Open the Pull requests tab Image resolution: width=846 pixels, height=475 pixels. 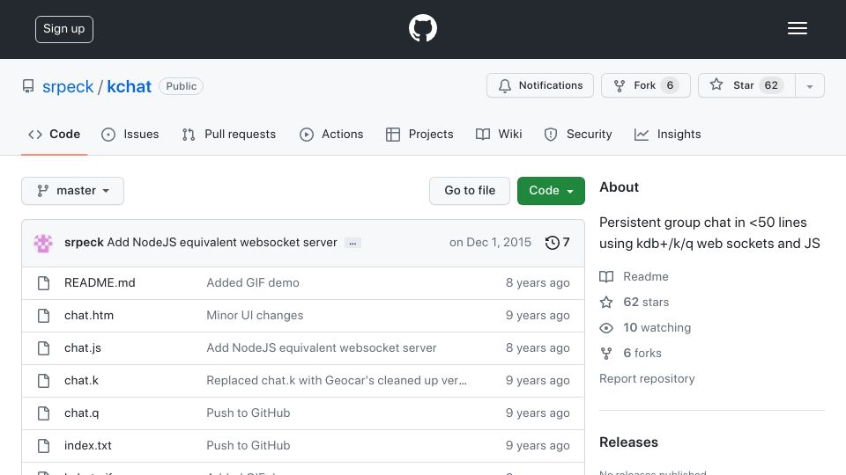(229, 134)
